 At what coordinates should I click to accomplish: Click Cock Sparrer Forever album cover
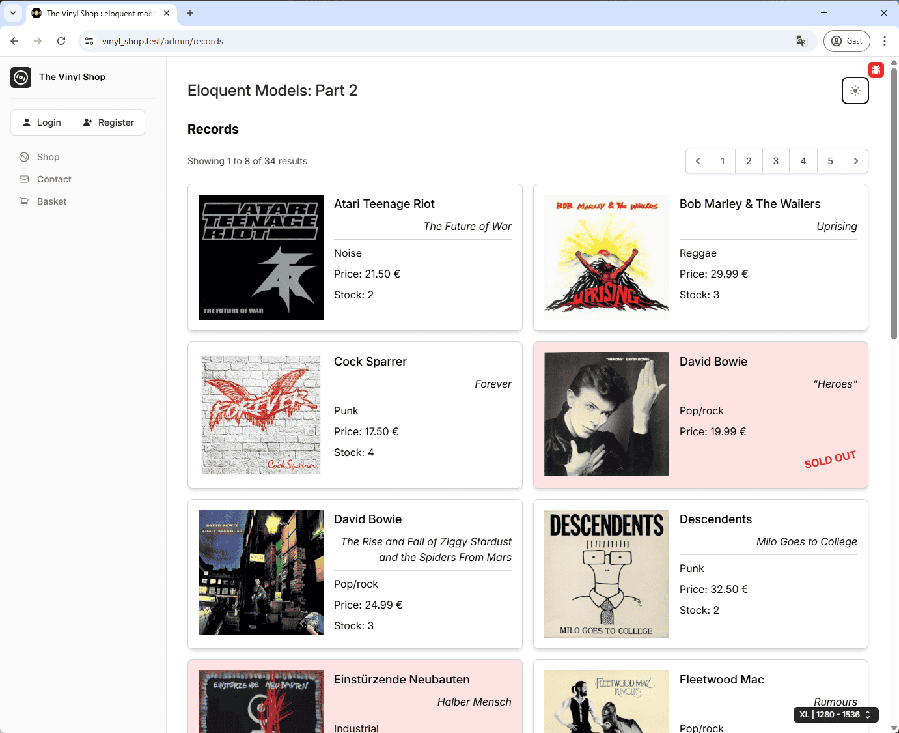pyautogui.click(x=261, y=415)
